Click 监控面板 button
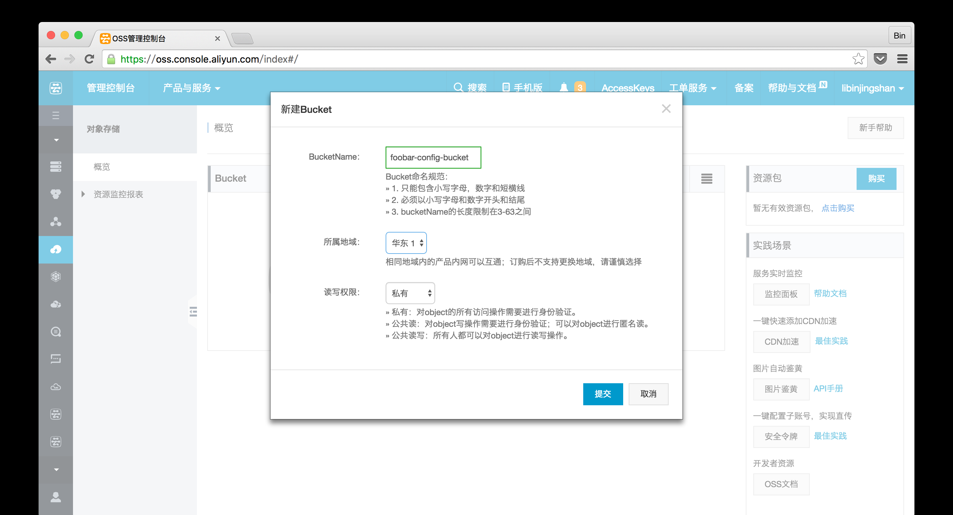Image resolution: width=953 pixels, height=515 pixels. [781, 294]
